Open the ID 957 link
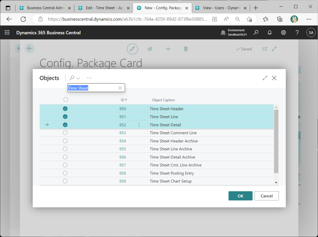The width and height of the screenshot is (318, 237). (122, 165)
